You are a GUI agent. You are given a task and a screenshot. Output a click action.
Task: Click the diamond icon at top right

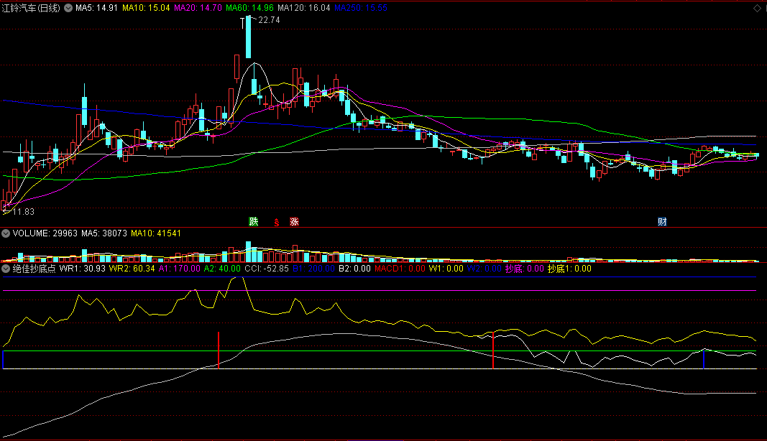757,9
